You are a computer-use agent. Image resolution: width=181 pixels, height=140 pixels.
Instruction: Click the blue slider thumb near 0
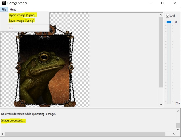point(169,22)
